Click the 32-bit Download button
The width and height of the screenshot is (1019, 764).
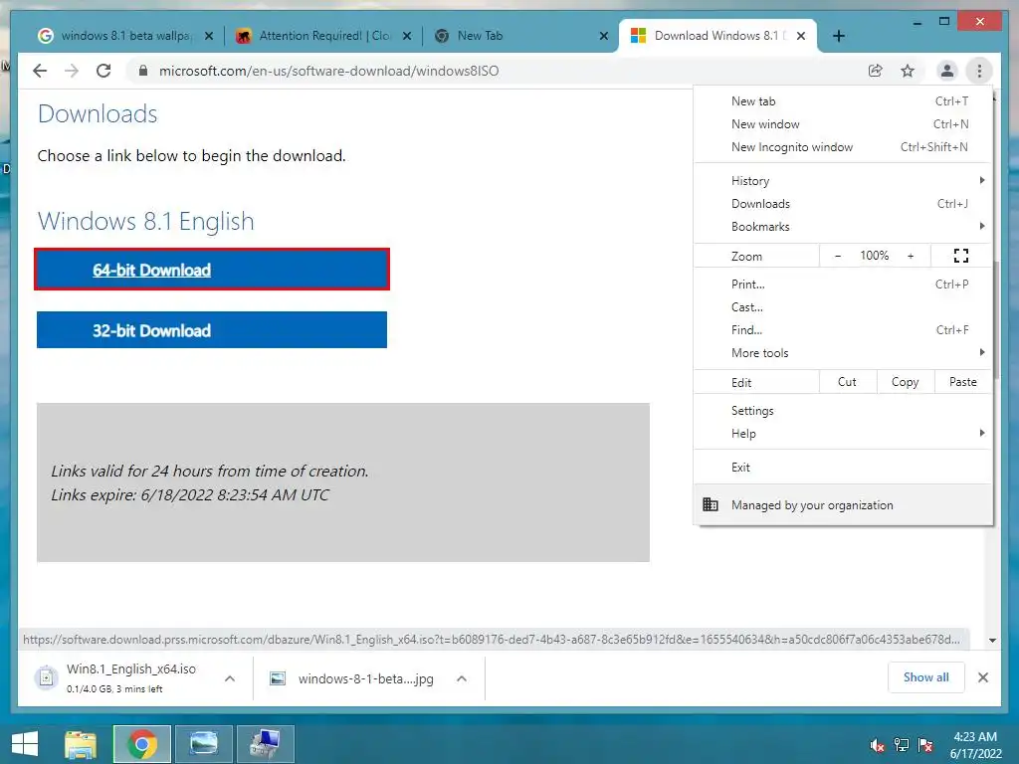[212, 330]
